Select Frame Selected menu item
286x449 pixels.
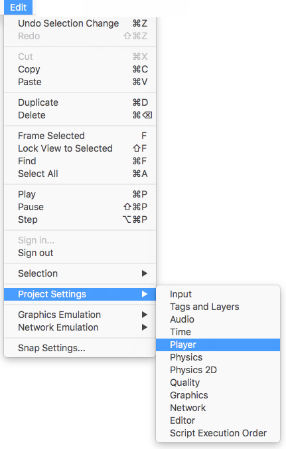[80, 136]
